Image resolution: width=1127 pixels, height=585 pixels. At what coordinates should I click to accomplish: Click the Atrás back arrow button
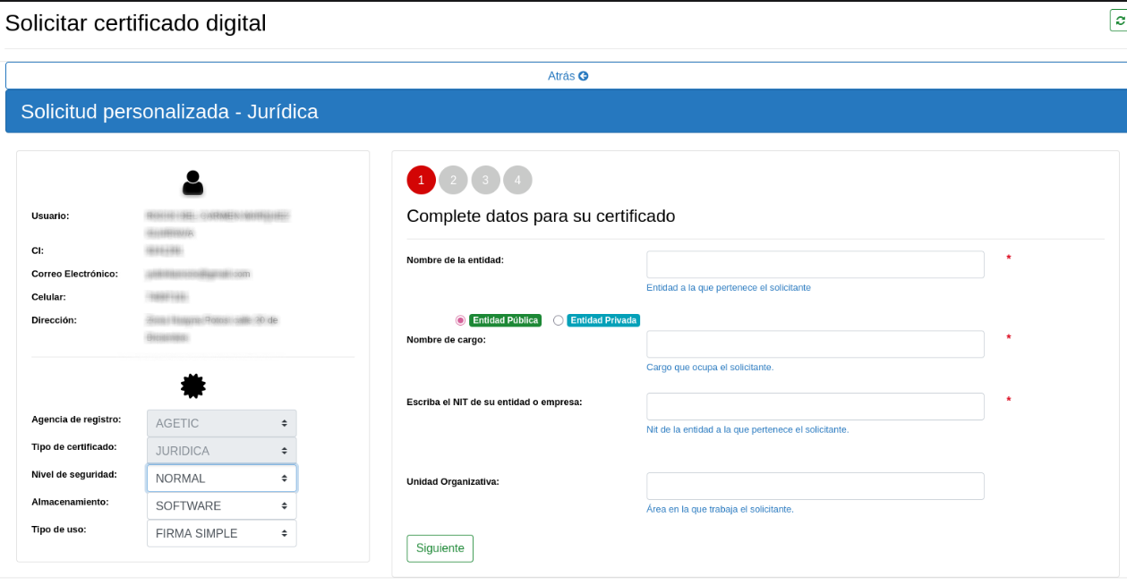coord(568,76)
